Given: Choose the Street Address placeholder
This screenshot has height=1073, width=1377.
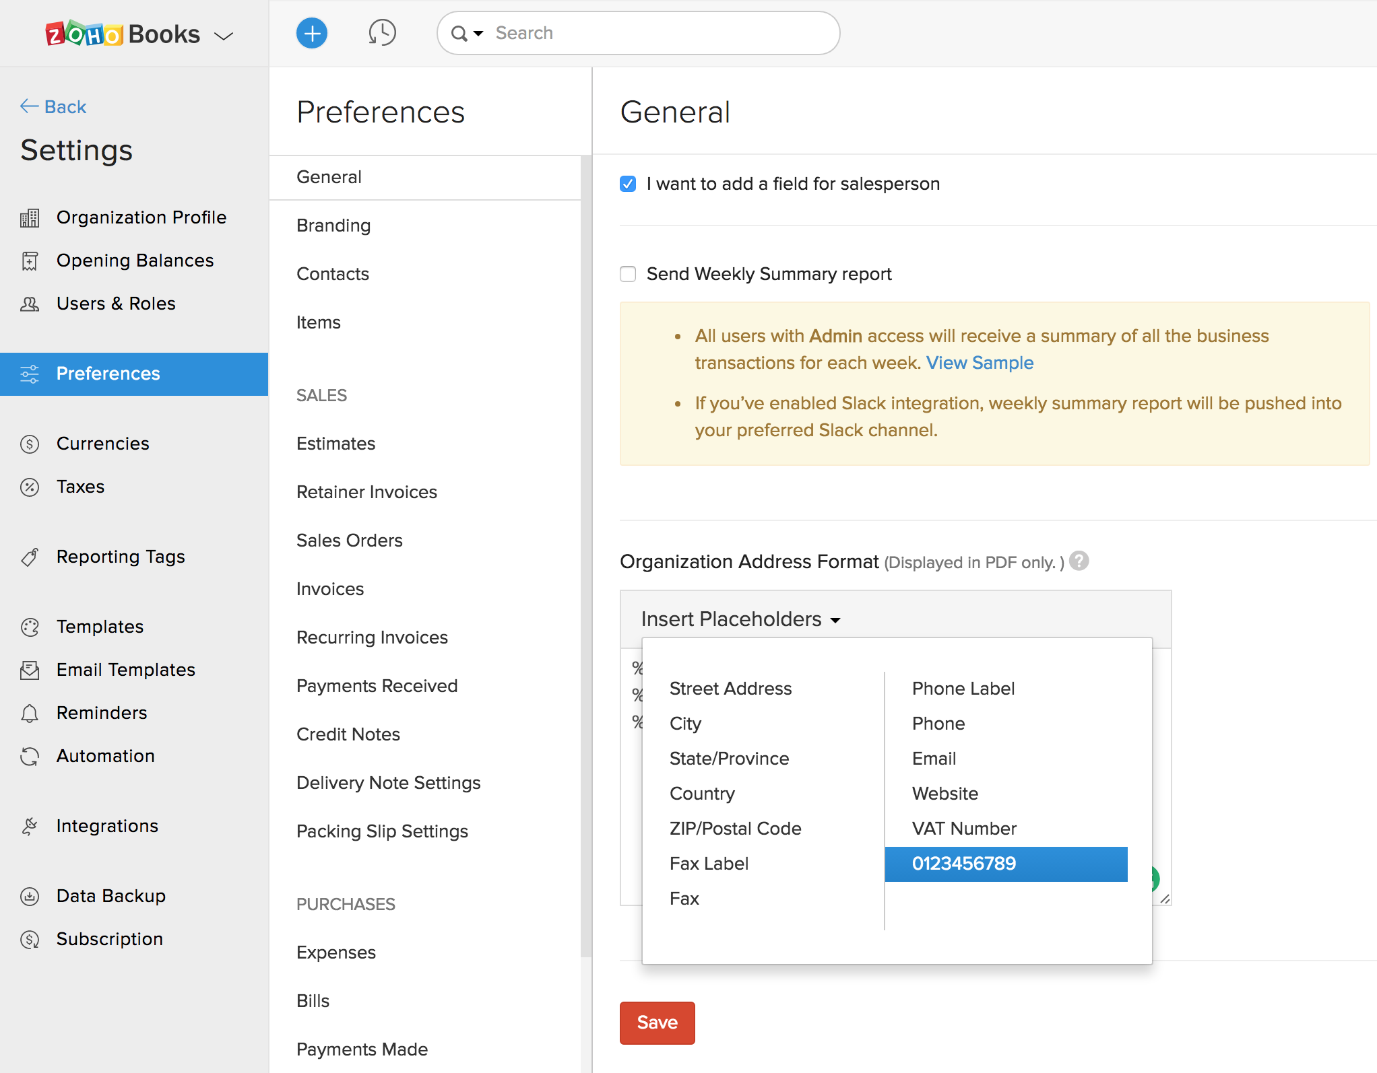Looking at the screenshot, I should click(730, 689).
